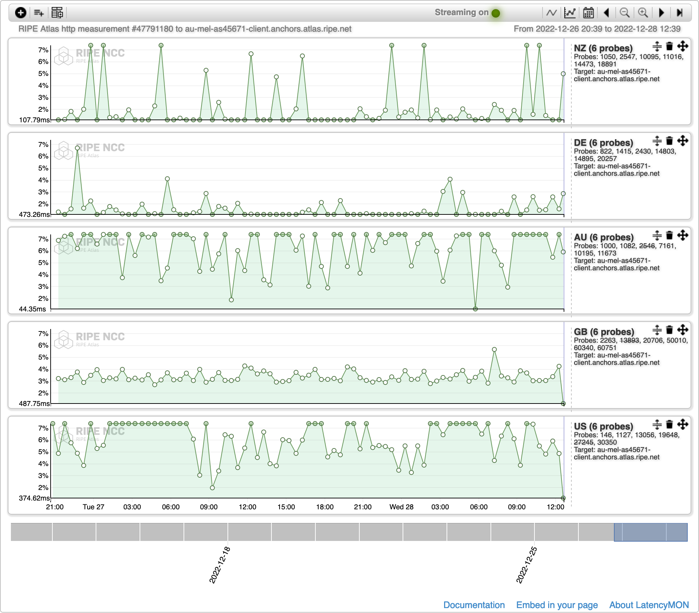The height and width of the screenshot is (613, 699).
Task: Open the calendar date picker
Action: [x=588, y=13]
